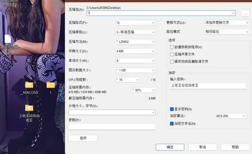252x154 pixels.
Task: Click the 加密 group label
Action: [172, 73]
